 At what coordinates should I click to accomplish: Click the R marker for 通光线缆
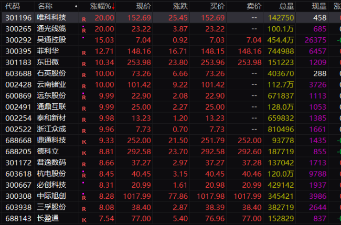coord(84,30)
